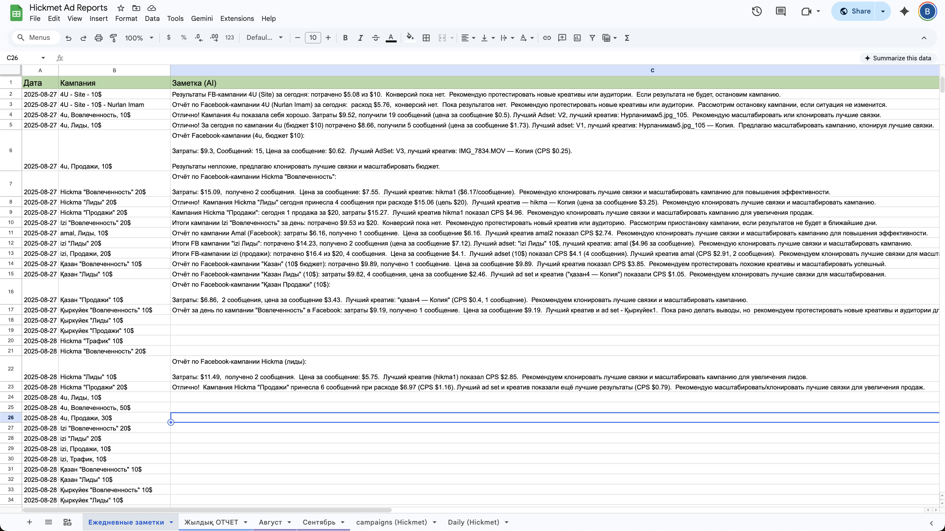The width and height of the screenshot is (945, 531).
Task: Switch to the Август sheet tab
Action: point(270,522)
